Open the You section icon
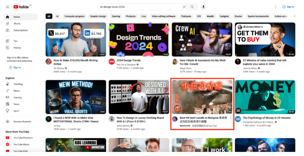The width and height of the screenshot is (304, 156). point(7,41)
